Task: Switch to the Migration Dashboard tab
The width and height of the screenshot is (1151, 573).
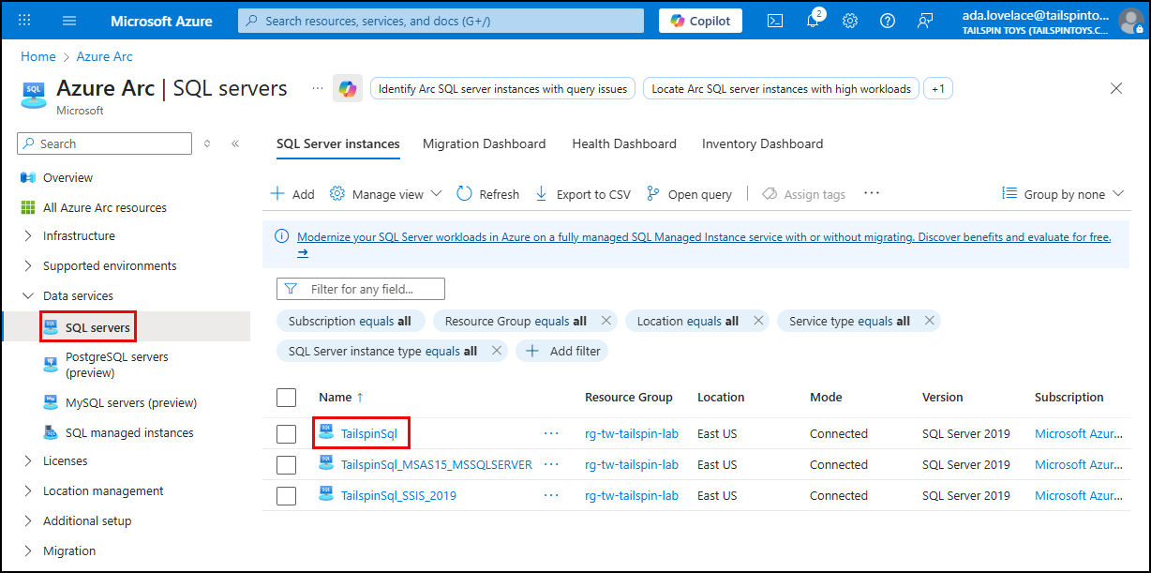Action: point(485,143)
